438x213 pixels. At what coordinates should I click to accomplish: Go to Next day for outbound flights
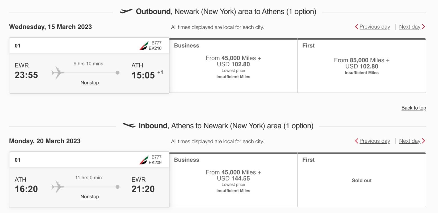[x=409, y=27]
